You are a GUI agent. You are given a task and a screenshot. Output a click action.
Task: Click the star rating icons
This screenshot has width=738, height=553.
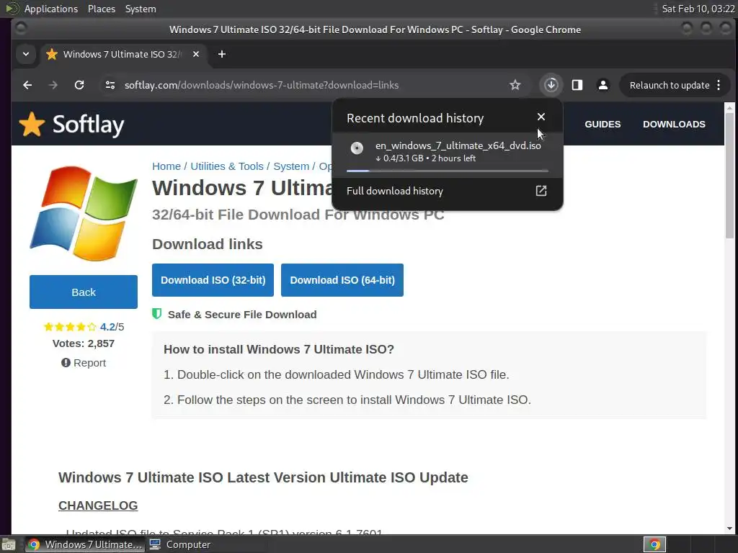tap(70, 327)
